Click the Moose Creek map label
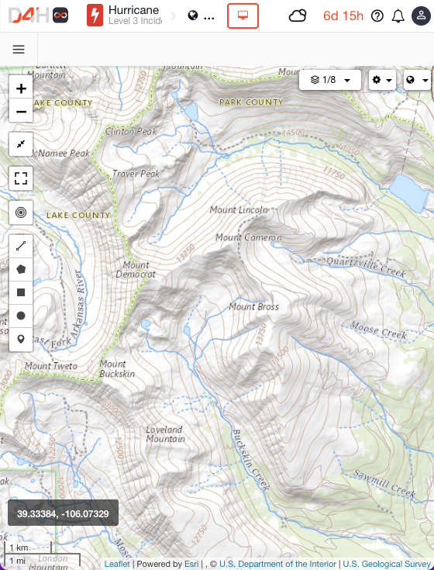This screenshot has height=570, width=434. [378, 330]
